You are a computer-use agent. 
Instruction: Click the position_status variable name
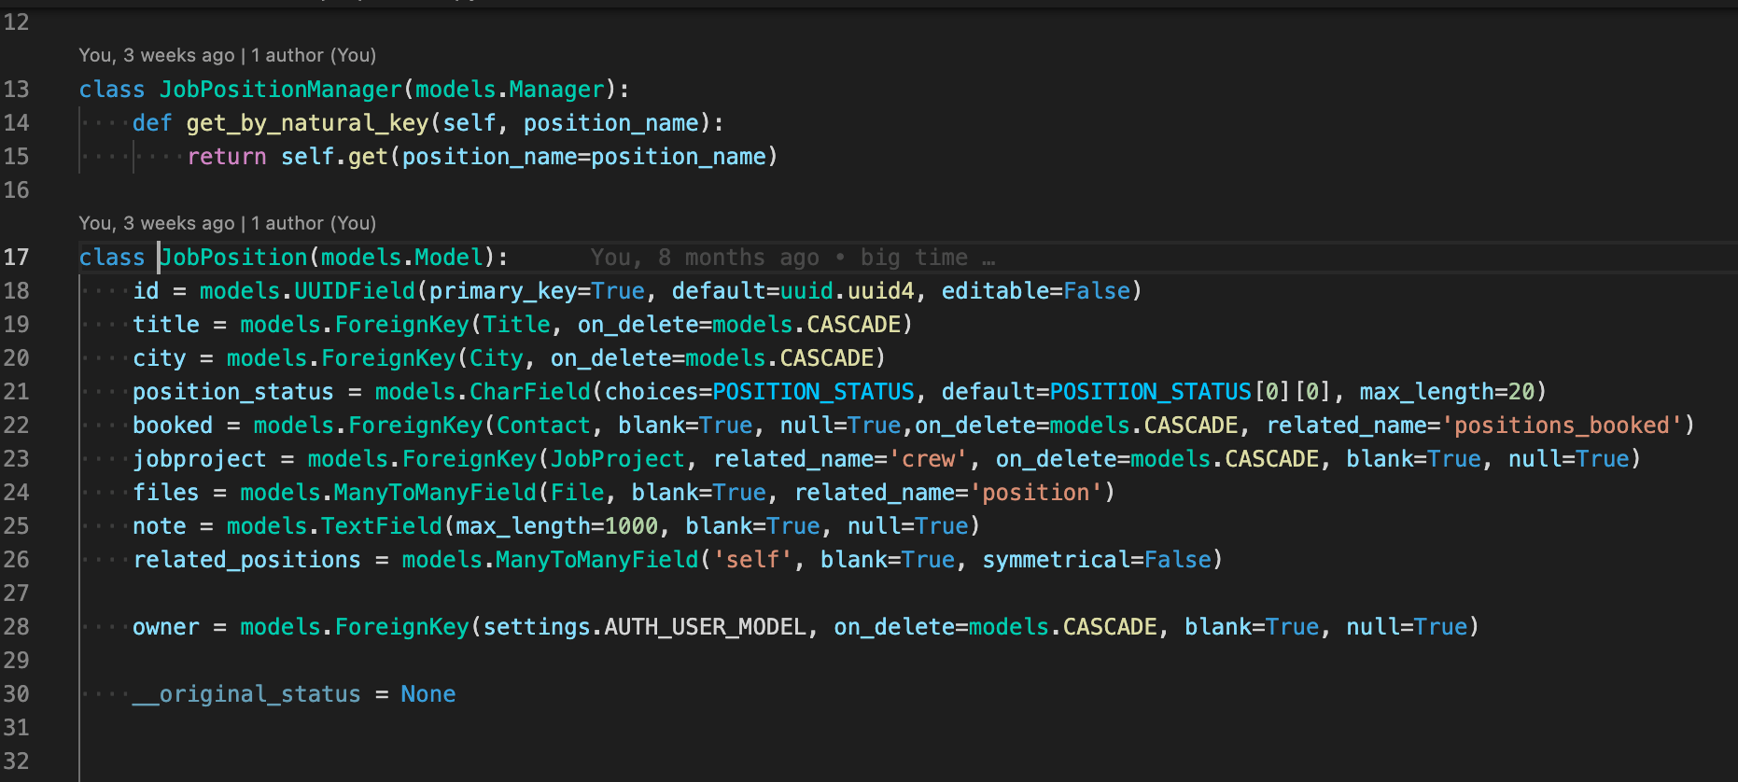(x=233, y=392)
